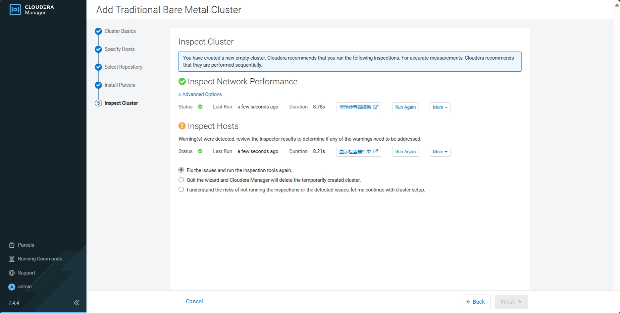Viewport: 620px width, 313px height.
Task: Click the Parcels gift icon in sidebar
Action: click(12, 245)
